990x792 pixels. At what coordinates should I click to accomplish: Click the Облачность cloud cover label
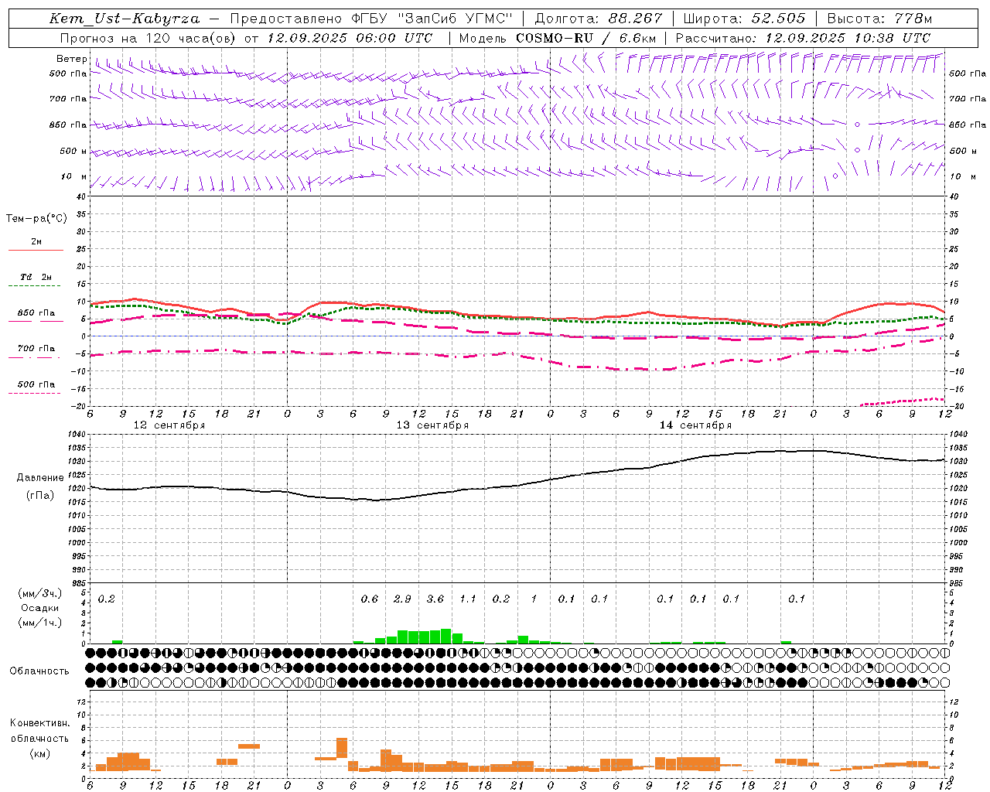(39, 671)
